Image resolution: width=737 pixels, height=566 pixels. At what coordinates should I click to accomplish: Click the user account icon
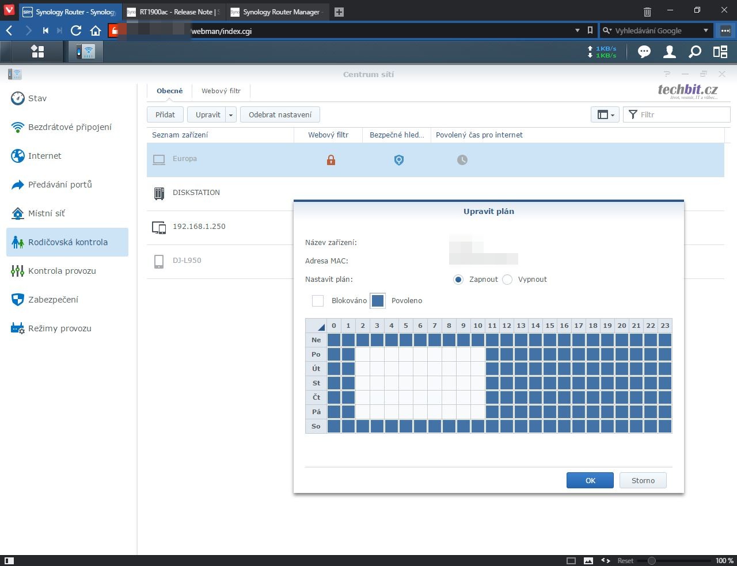pyautogui.click(x=670, y=52)
